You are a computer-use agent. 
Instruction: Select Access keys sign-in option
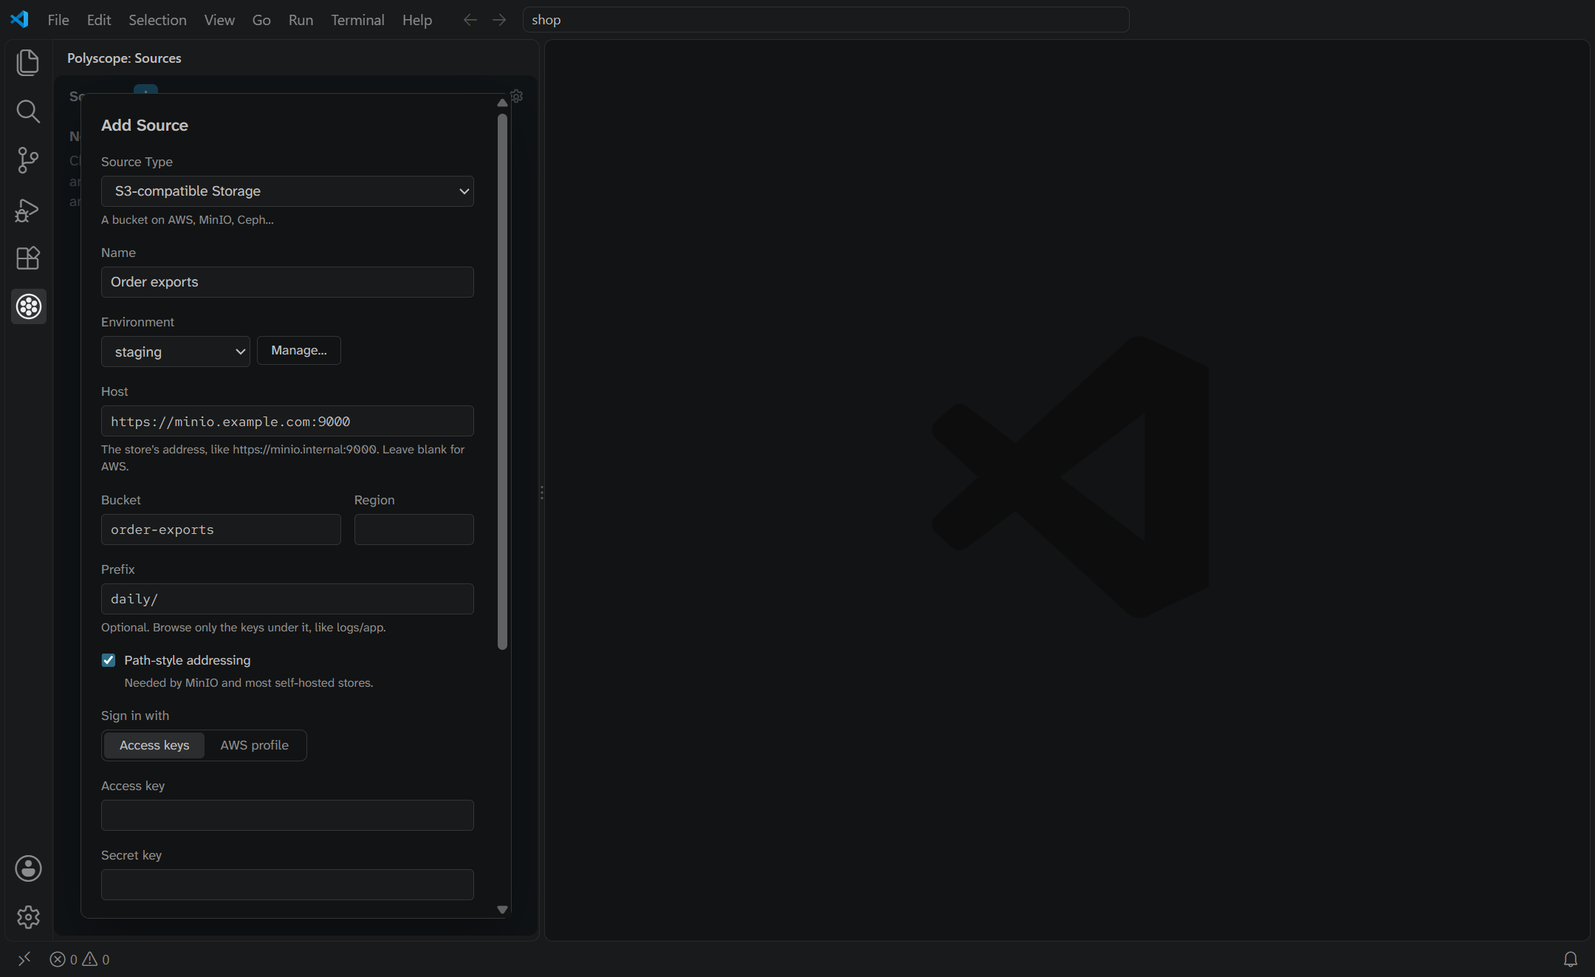(154, 745)
